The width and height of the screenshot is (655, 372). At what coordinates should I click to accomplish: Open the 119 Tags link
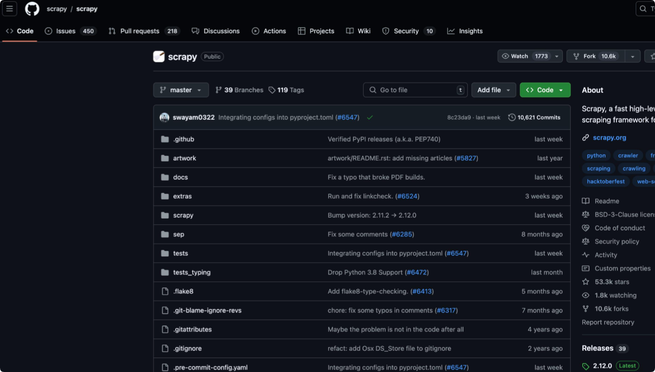tap(286, 90)
